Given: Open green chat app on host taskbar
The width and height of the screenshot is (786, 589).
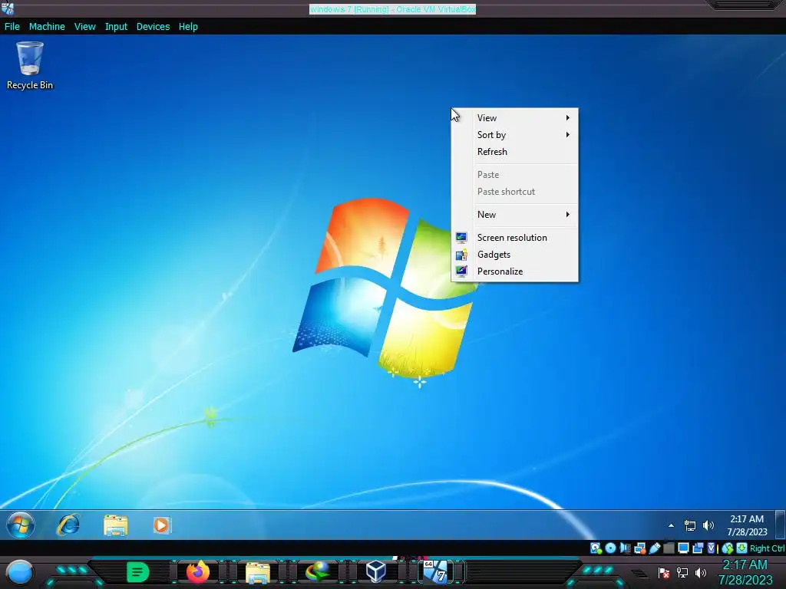Looking at the screenshot, I should coord(137,572).
